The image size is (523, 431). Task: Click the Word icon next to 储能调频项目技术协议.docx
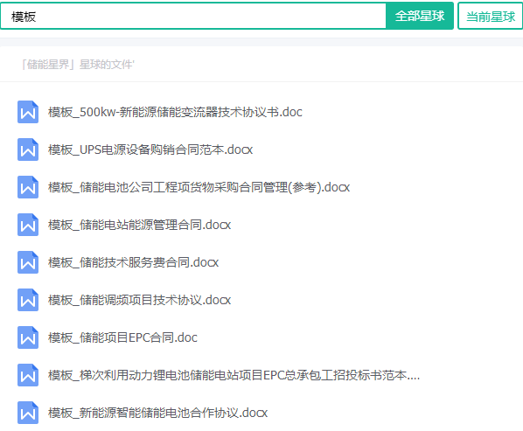28,300
